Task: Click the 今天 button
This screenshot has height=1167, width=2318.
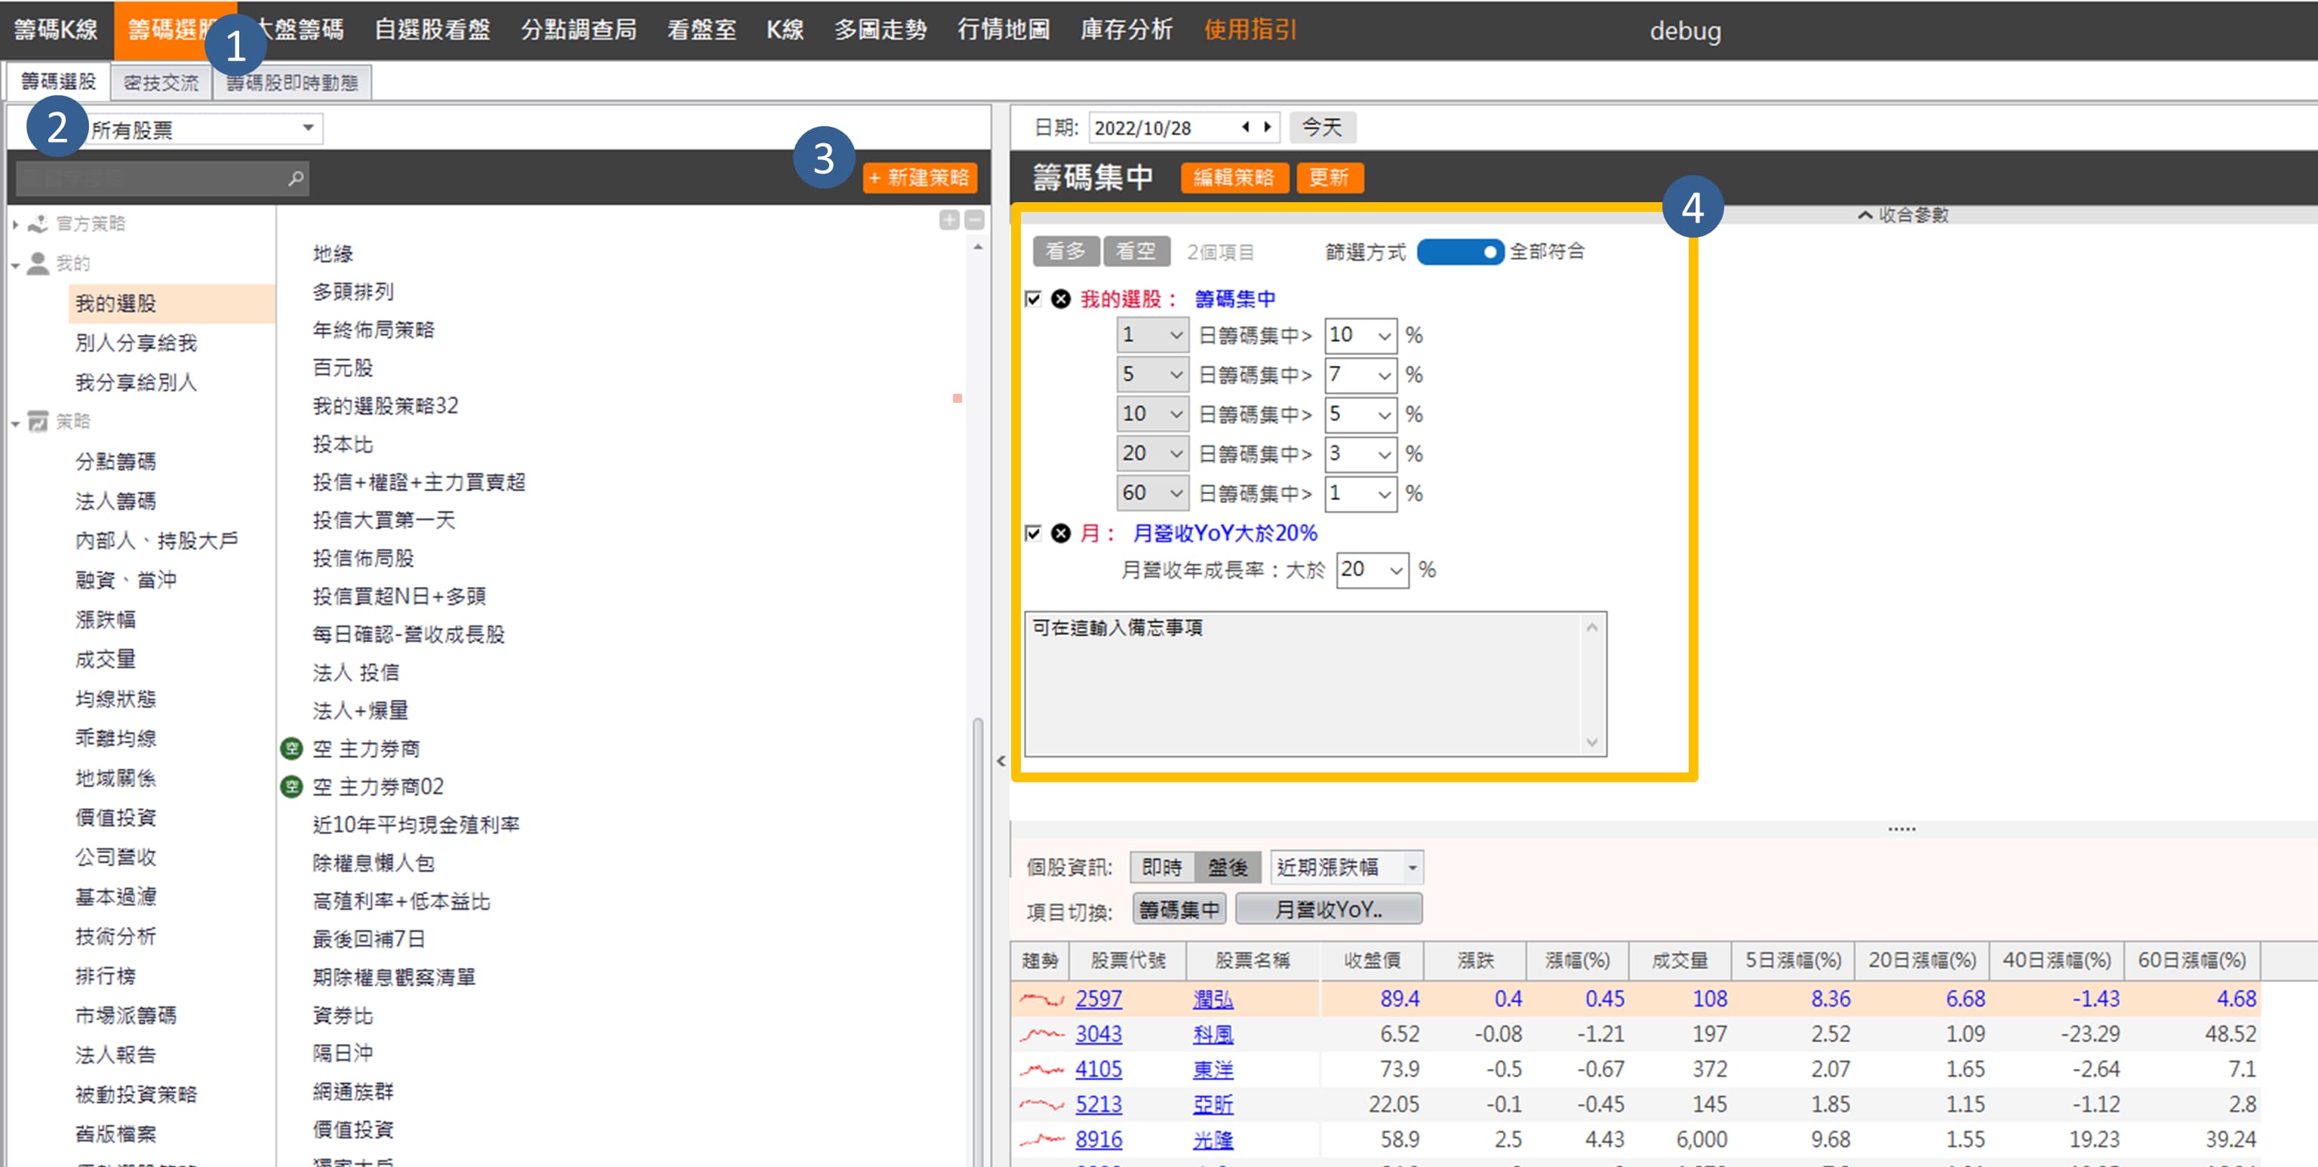Action: pos(1322,127)
